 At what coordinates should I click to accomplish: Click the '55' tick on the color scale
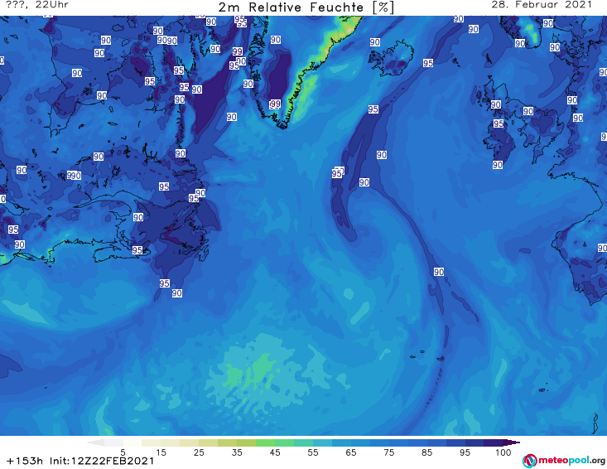[313, 452]
